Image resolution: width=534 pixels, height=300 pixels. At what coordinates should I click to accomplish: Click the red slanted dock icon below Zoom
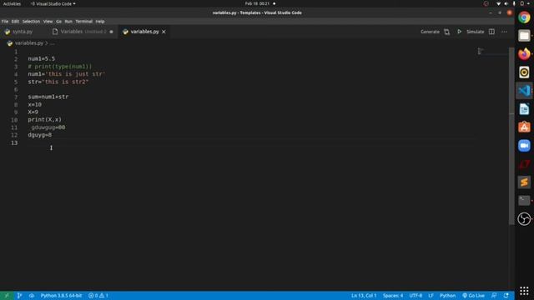click(524, 164)
